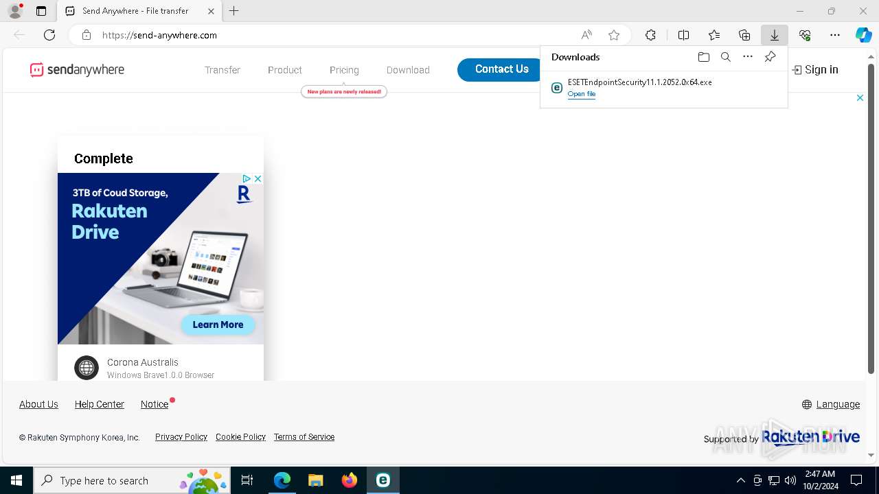Click Open file link
The width and height of the screenshot is (879, 494).
click(x=582, y=94)
